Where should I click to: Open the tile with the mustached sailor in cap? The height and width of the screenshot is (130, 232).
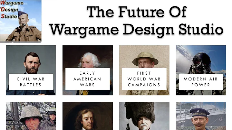pyautogui.click(x=201, y=116)
